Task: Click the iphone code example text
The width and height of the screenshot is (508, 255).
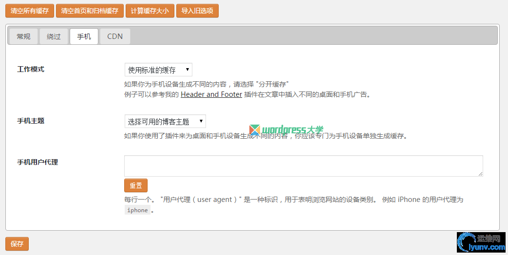Action: (x=137, y=210)
